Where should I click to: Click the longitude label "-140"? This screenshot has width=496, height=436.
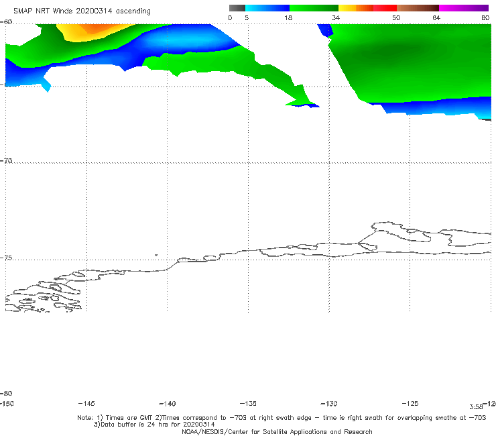tap(168, 403)
